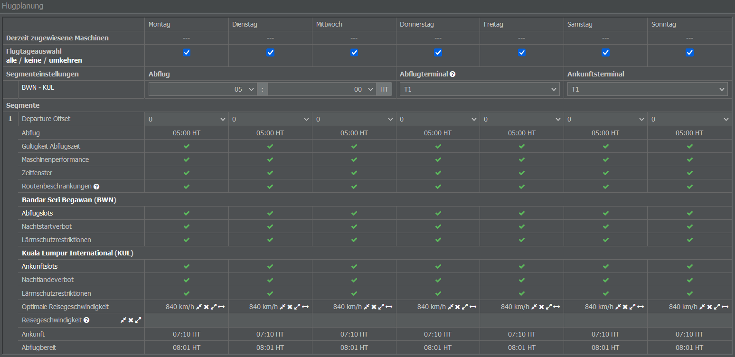Screen dimensions: 735x357
Task: Click the 'alle' flight day selection link
Action: [x=11, y=60]
